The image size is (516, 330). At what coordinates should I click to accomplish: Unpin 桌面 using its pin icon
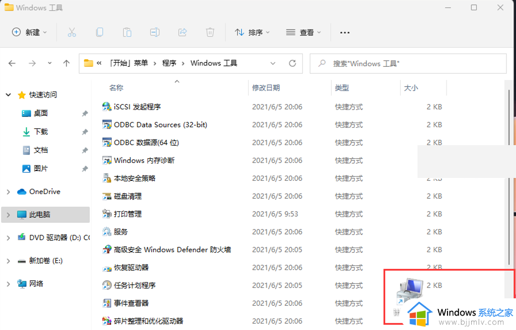click(x=85, y=113)
